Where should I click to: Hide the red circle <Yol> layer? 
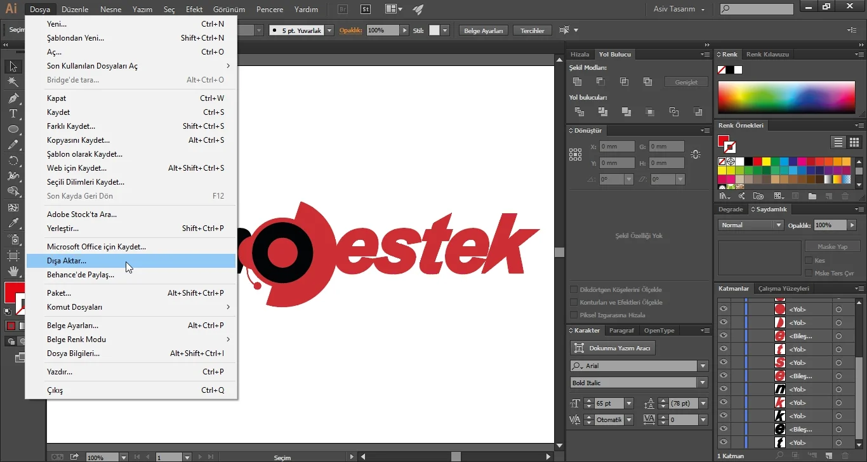click(723, 309)
